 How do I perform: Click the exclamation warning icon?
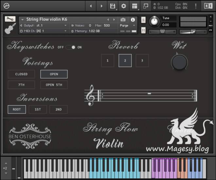coord(196,6)
